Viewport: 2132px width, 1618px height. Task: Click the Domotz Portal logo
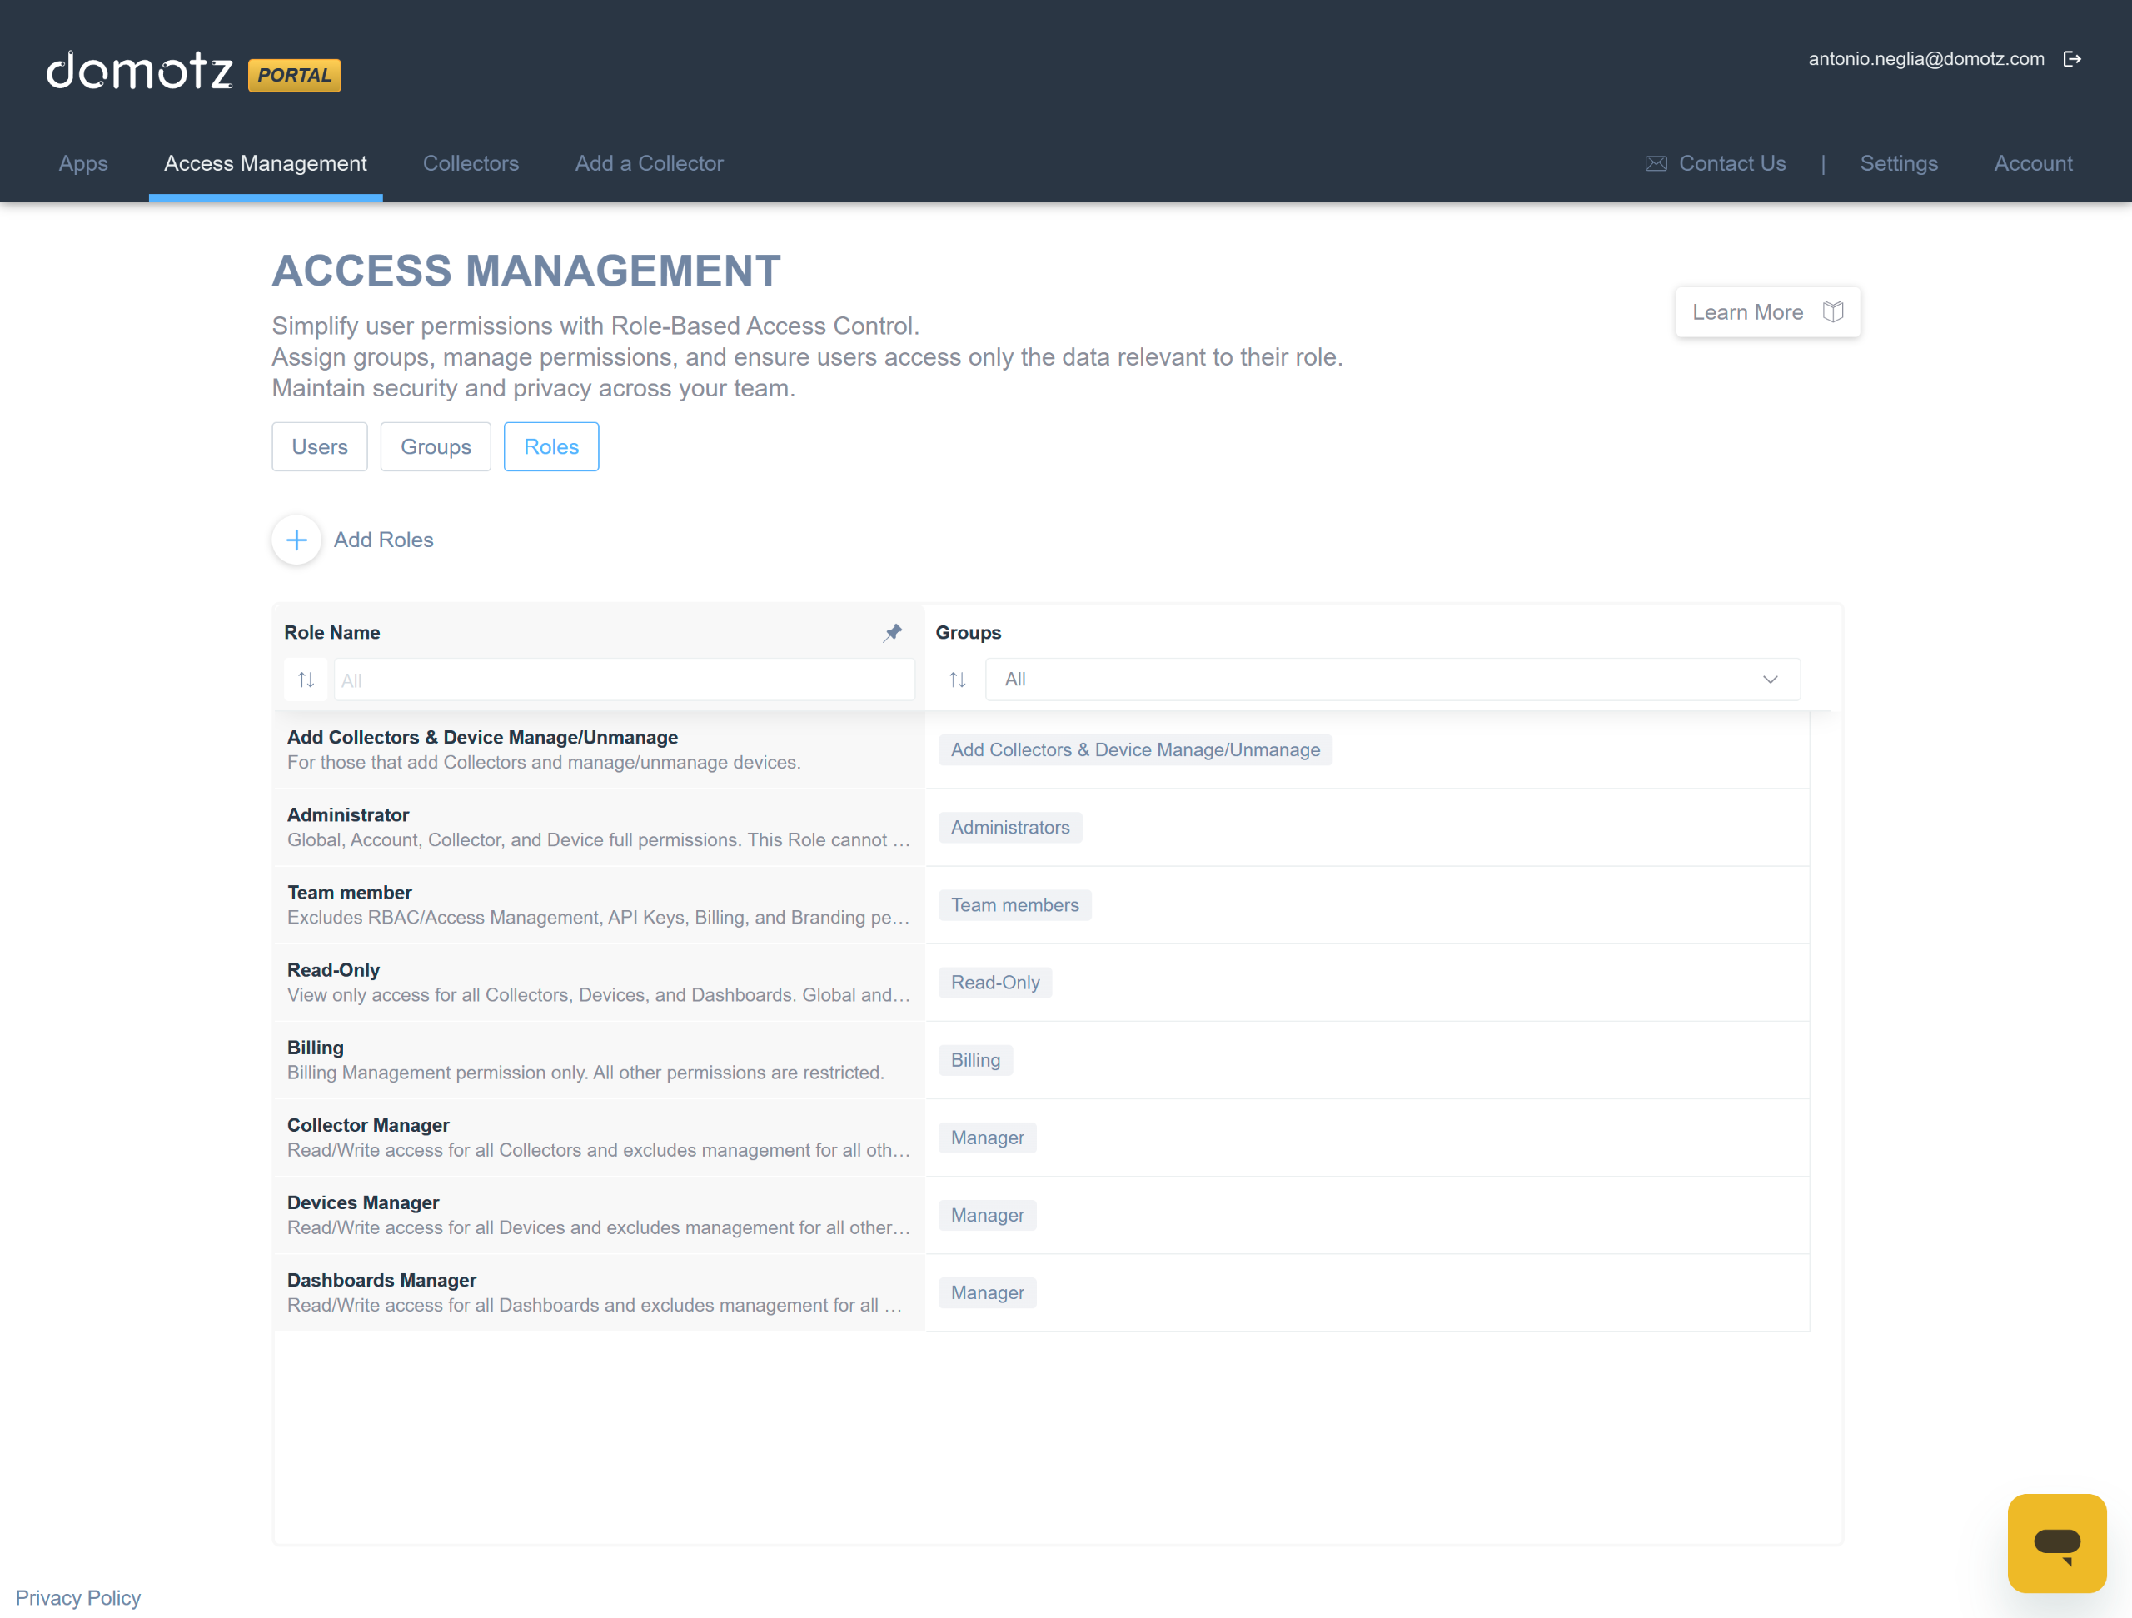coord(194,72)
